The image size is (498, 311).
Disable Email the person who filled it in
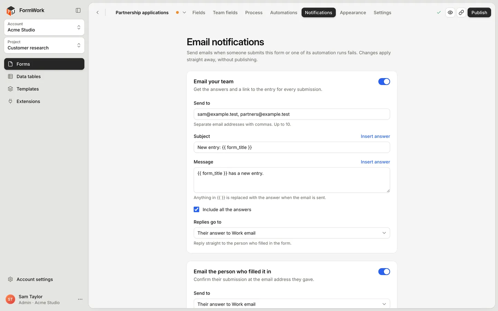pos(384,272)
